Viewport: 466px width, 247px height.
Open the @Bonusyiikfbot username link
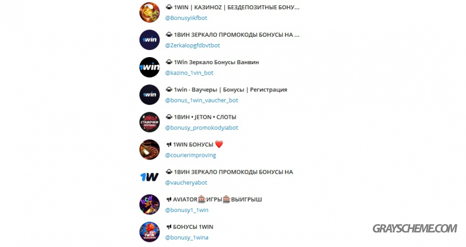[x=186, y=18]
